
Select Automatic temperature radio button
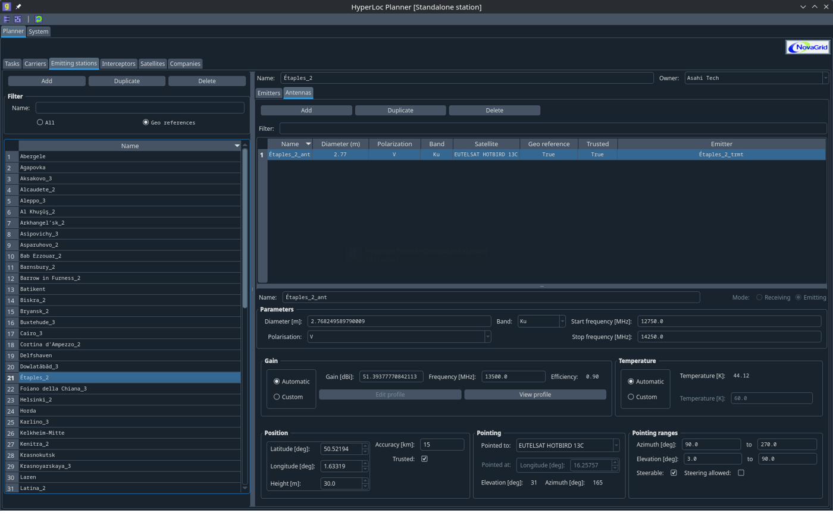pos(631,382)
